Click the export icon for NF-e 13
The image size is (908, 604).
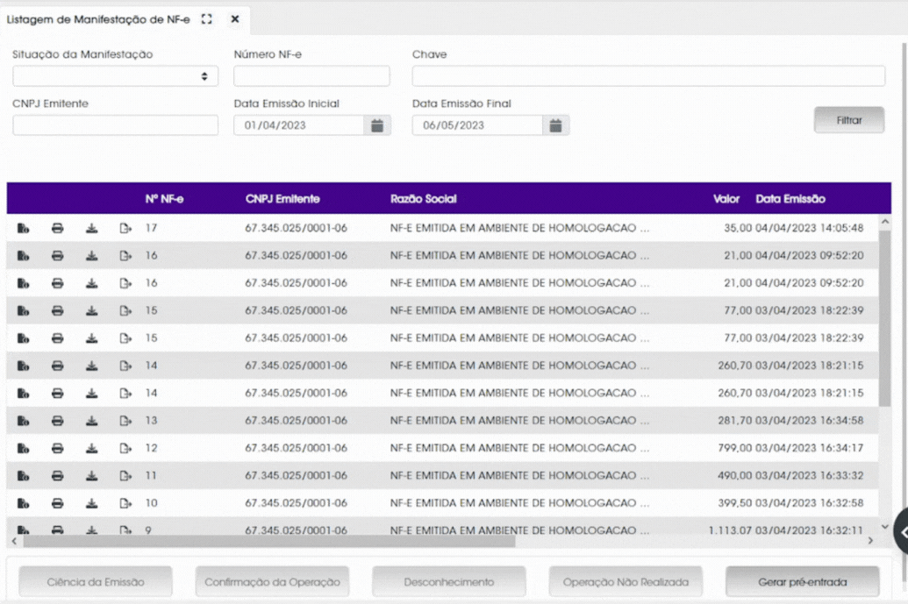pos(125,421)
